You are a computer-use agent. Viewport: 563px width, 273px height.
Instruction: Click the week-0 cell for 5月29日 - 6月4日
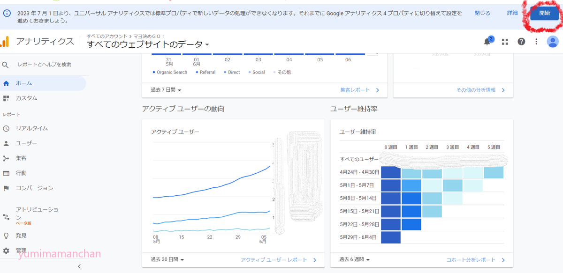[x=391, y=237]
